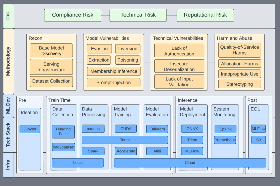Select the Evasion vulnerability box
Screen dimensions: 280x186
(x=99, y=49)
